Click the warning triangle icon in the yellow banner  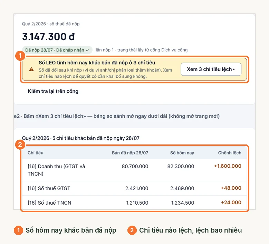[x=31, y=69]
